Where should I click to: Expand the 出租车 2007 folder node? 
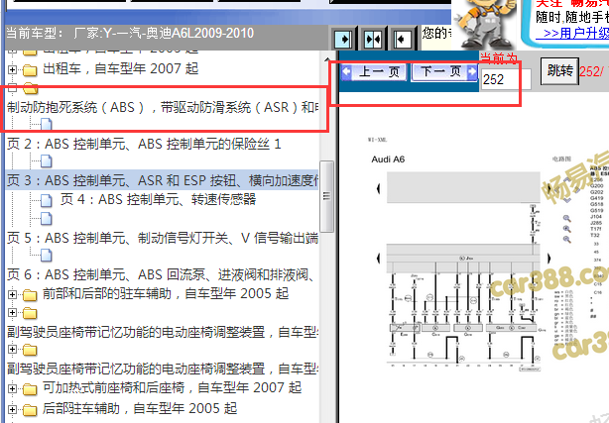point(12,70)
